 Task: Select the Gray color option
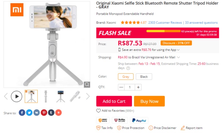click(126, 77)
